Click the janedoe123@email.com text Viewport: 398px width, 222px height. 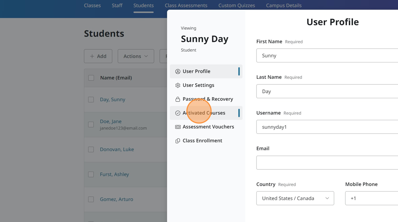pos(123,128)
